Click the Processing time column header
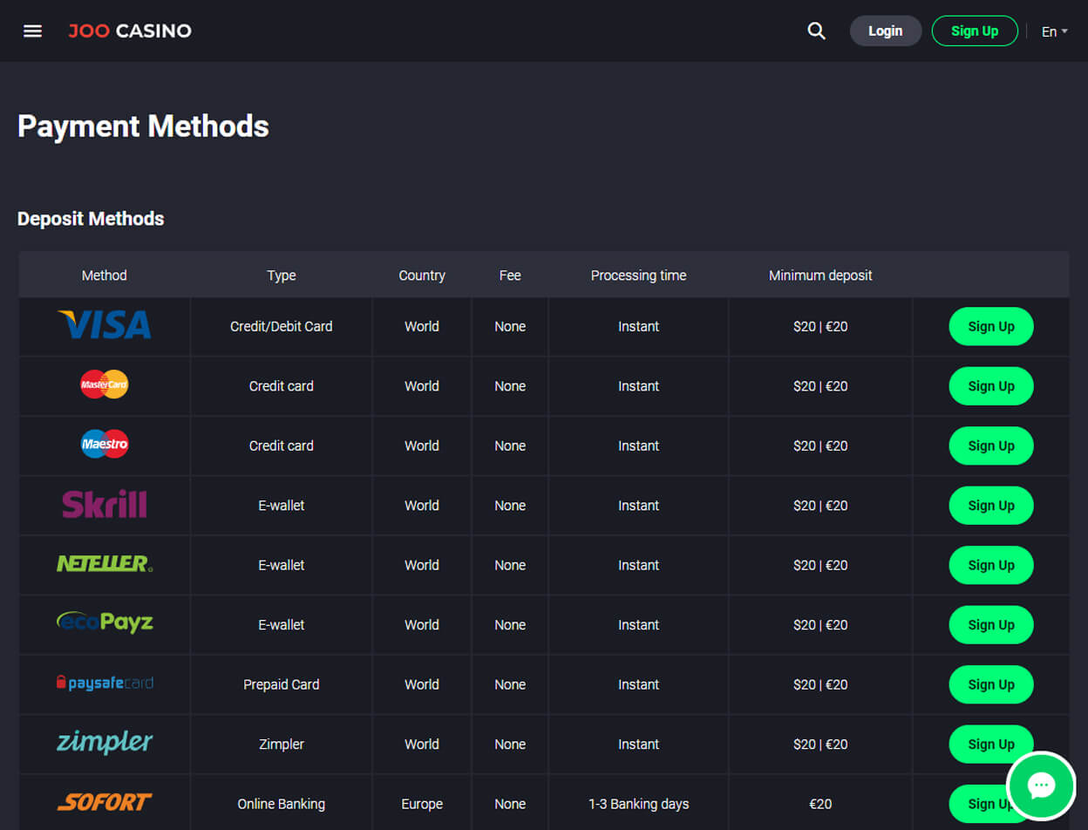This screenshot has width=1088, height=830. (x=639, y=276)
